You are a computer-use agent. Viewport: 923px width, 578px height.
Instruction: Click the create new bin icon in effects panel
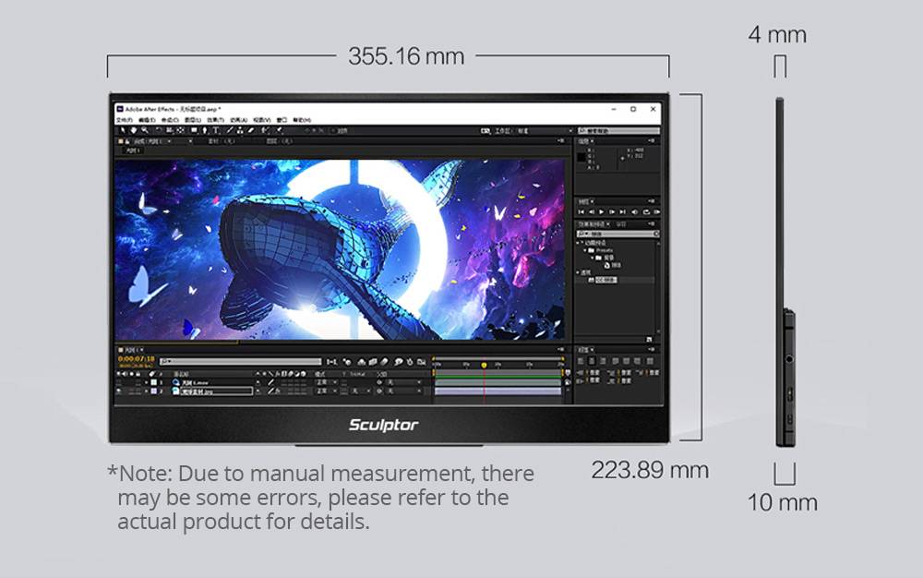649,340
